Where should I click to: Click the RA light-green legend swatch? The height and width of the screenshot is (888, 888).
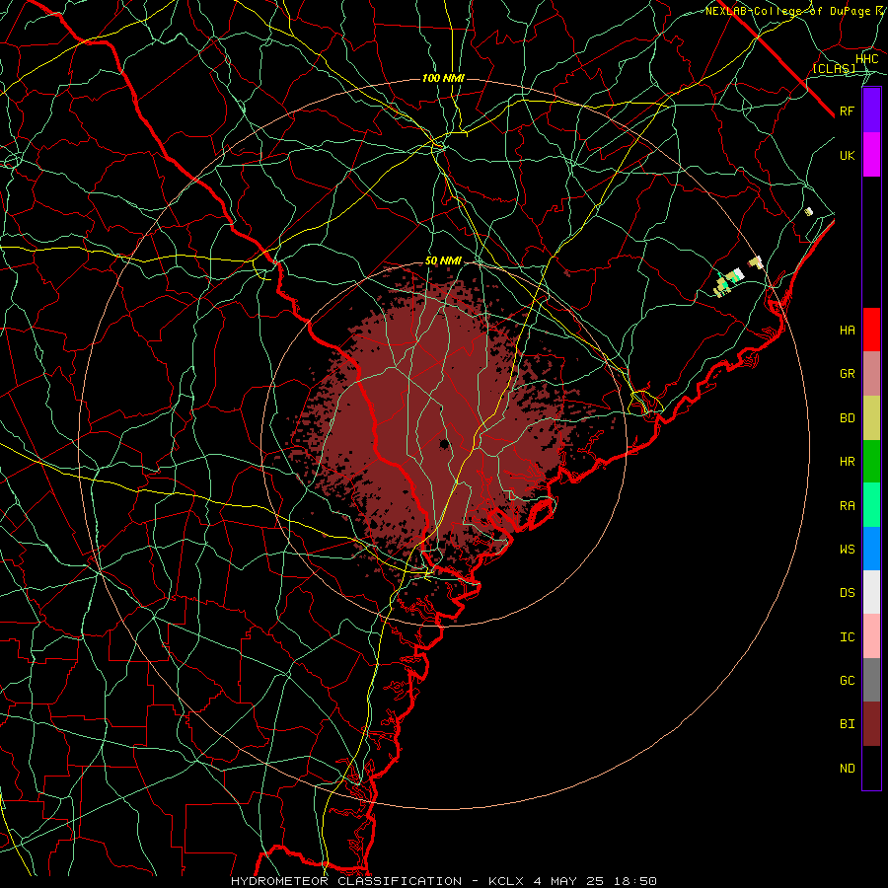tap(871, 505)
